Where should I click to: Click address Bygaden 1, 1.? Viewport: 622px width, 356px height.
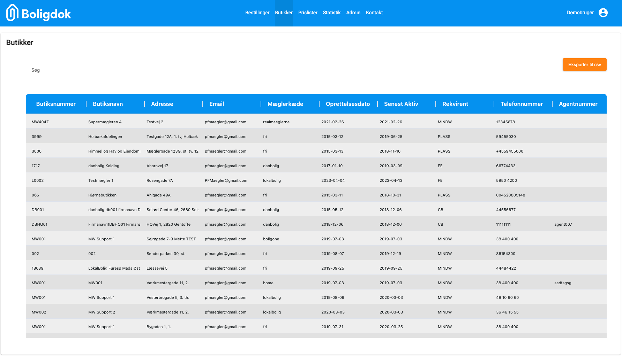pos(159,327)
